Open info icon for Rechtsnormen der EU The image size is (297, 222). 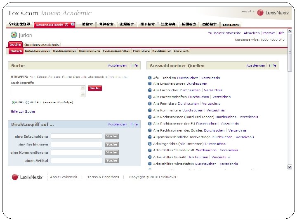coord(150,124)
